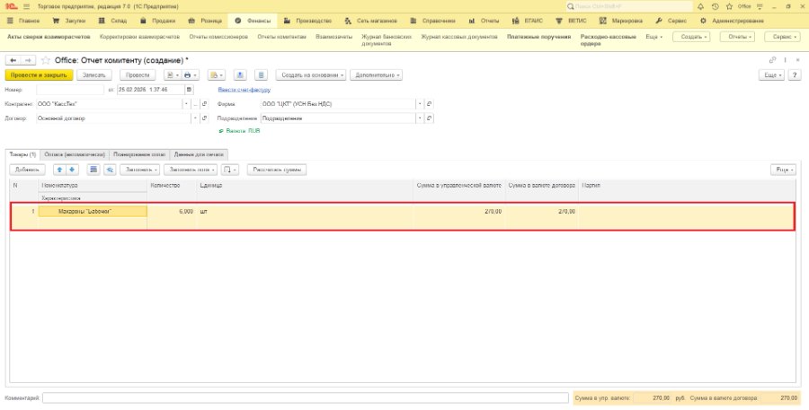Image resolution: width=809 pixels, height=410 pixels.
Task: Open the Фирма record with the link icon
Action: pos(430,104)
